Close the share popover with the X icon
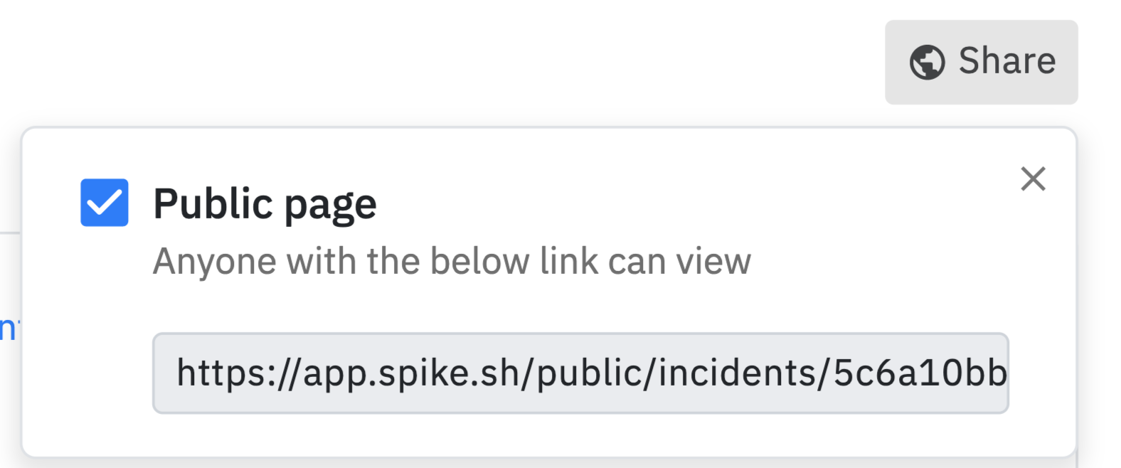The height and width of the screenshot is (468, 1121). (1033, 179)
